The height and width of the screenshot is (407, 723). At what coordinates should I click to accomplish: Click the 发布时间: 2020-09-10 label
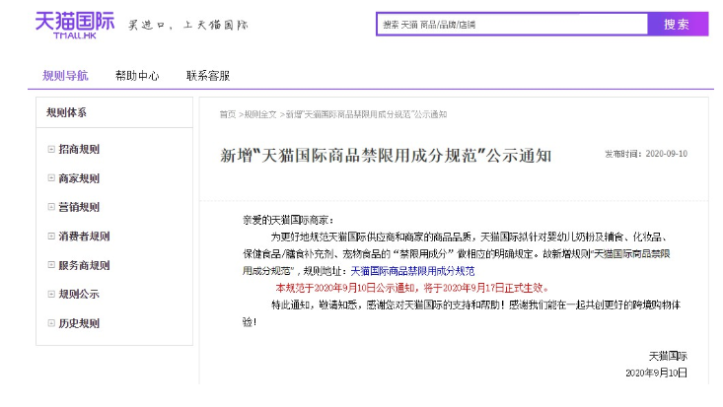[x=646, y=154]
